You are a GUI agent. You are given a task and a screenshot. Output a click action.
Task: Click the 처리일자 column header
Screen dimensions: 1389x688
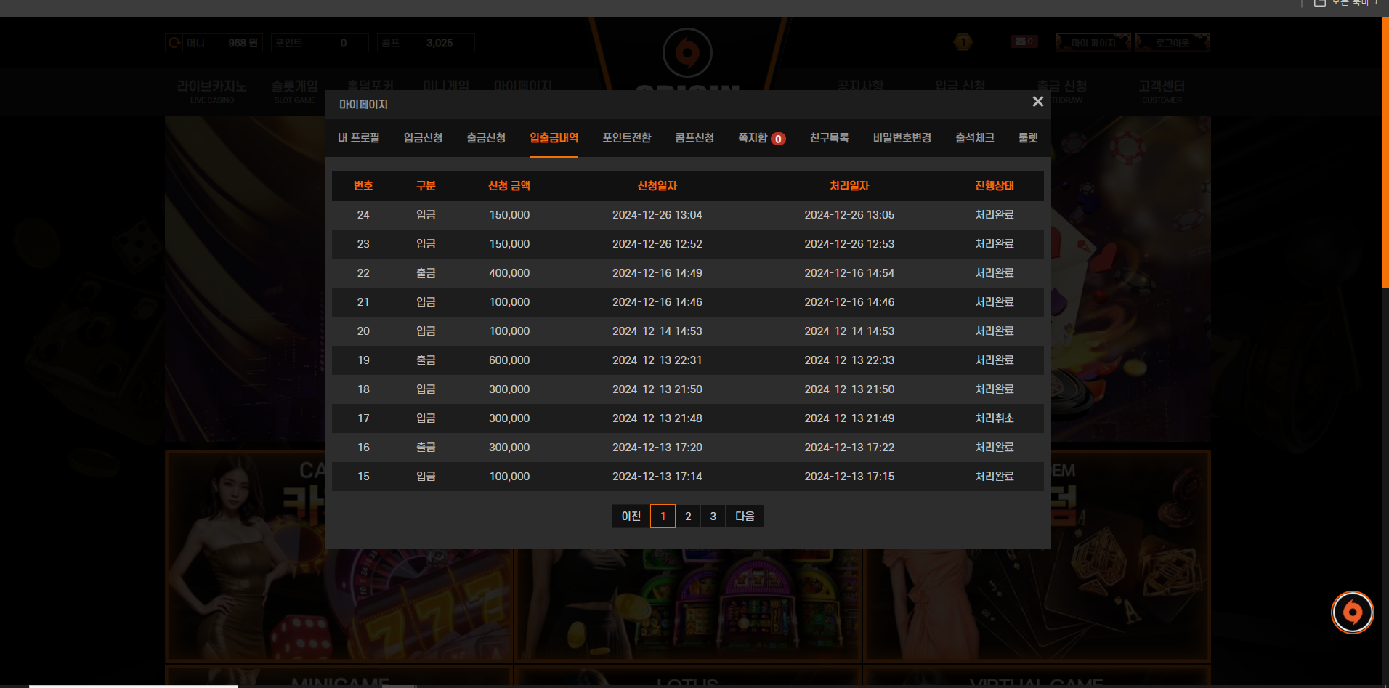849,185
